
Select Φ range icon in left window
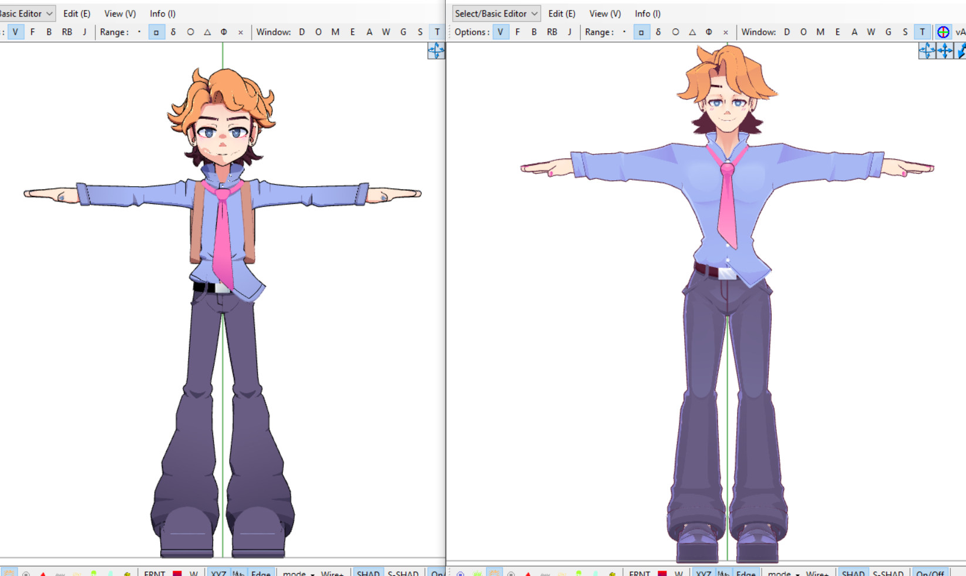click(224, 32)
